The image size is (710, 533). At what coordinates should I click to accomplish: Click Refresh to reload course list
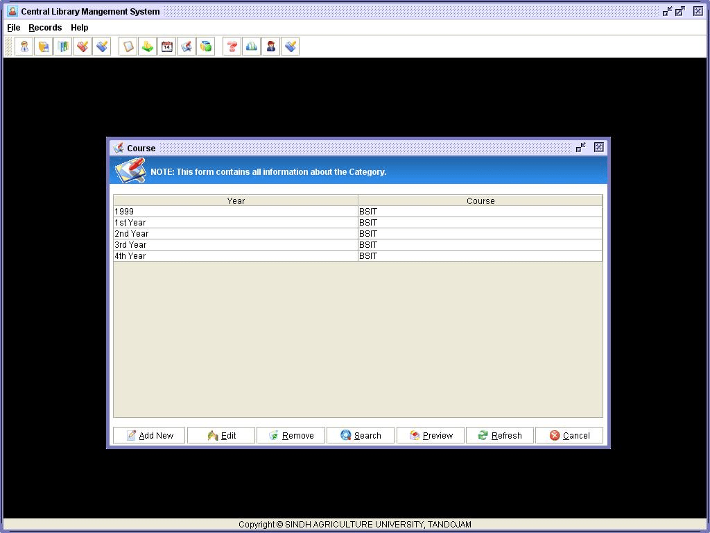[x=499, y=435]
